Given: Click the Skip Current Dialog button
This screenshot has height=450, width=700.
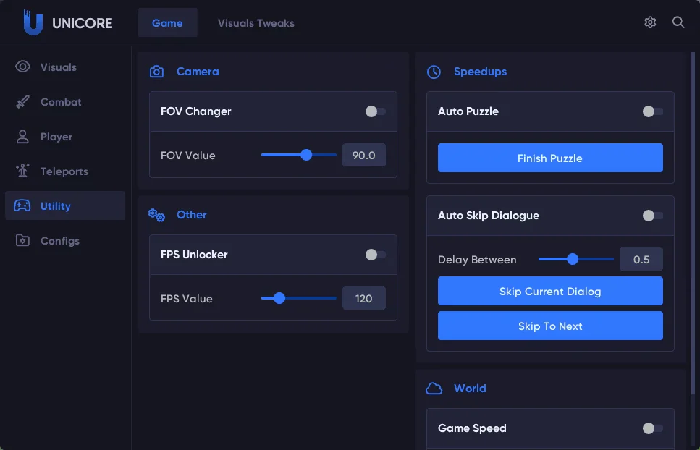Looking at the screenshot, I should point(550,292).
